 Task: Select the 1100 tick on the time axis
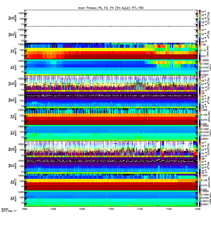click(x=111, y=209)
